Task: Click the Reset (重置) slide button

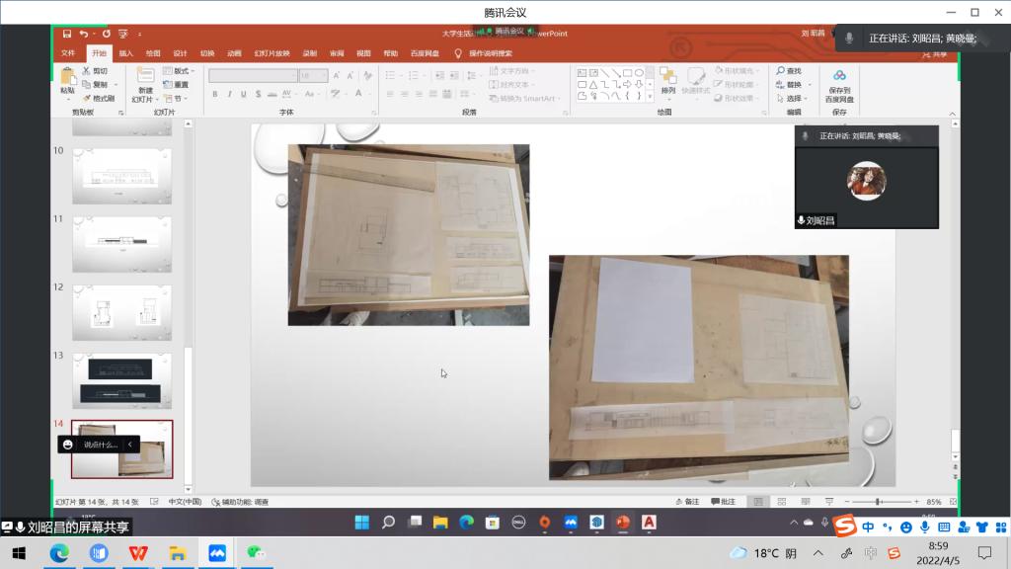Action: coord(176,85)
